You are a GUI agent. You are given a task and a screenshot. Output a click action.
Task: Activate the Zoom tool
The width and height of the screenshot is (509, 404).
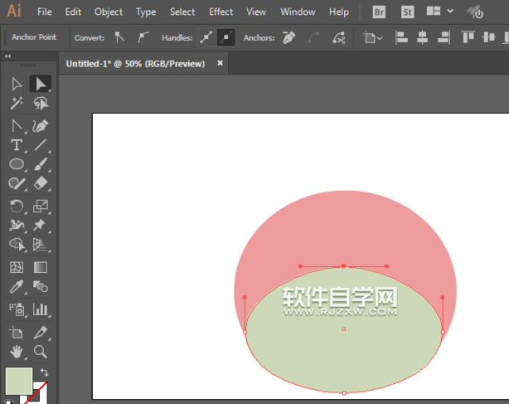click(40, 351)
